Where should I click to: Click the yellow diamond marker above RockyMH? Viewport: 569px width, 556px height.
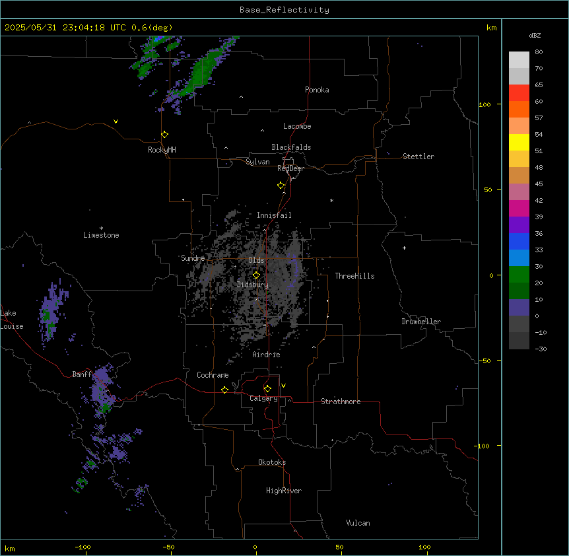[x=165, y=135]
